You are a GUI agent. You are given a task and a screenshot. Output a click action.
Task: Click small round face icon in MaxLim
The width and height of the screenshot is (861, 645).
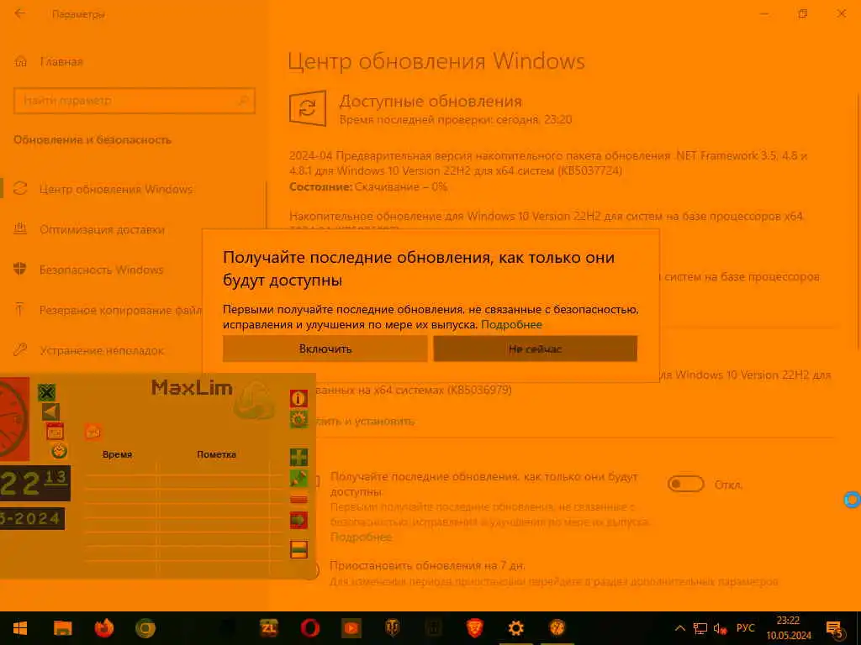[60, 451]
